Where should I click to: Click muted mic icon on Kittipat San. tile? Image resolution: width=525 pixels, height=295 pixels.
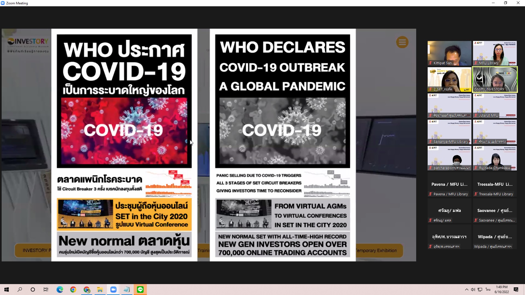[430, 63]
